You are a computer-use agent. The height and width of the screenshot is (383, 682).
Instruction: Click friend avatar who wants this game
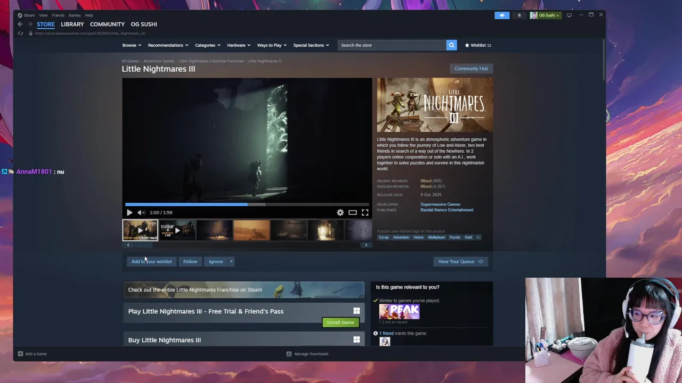(x=385, y=342)
